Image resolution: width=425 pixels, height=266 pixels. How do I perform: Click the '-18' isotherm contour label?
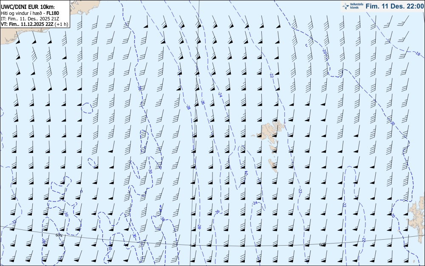[x=417, y=54]
